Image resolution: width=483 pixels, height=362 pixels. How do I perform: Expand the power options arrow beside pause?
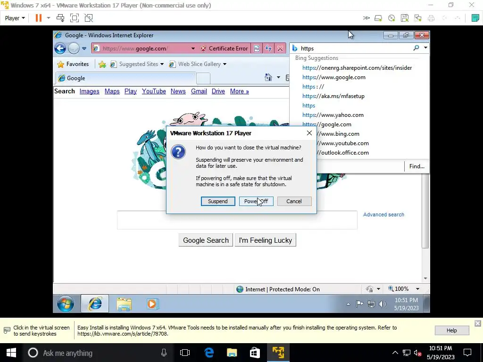[49, 18]
